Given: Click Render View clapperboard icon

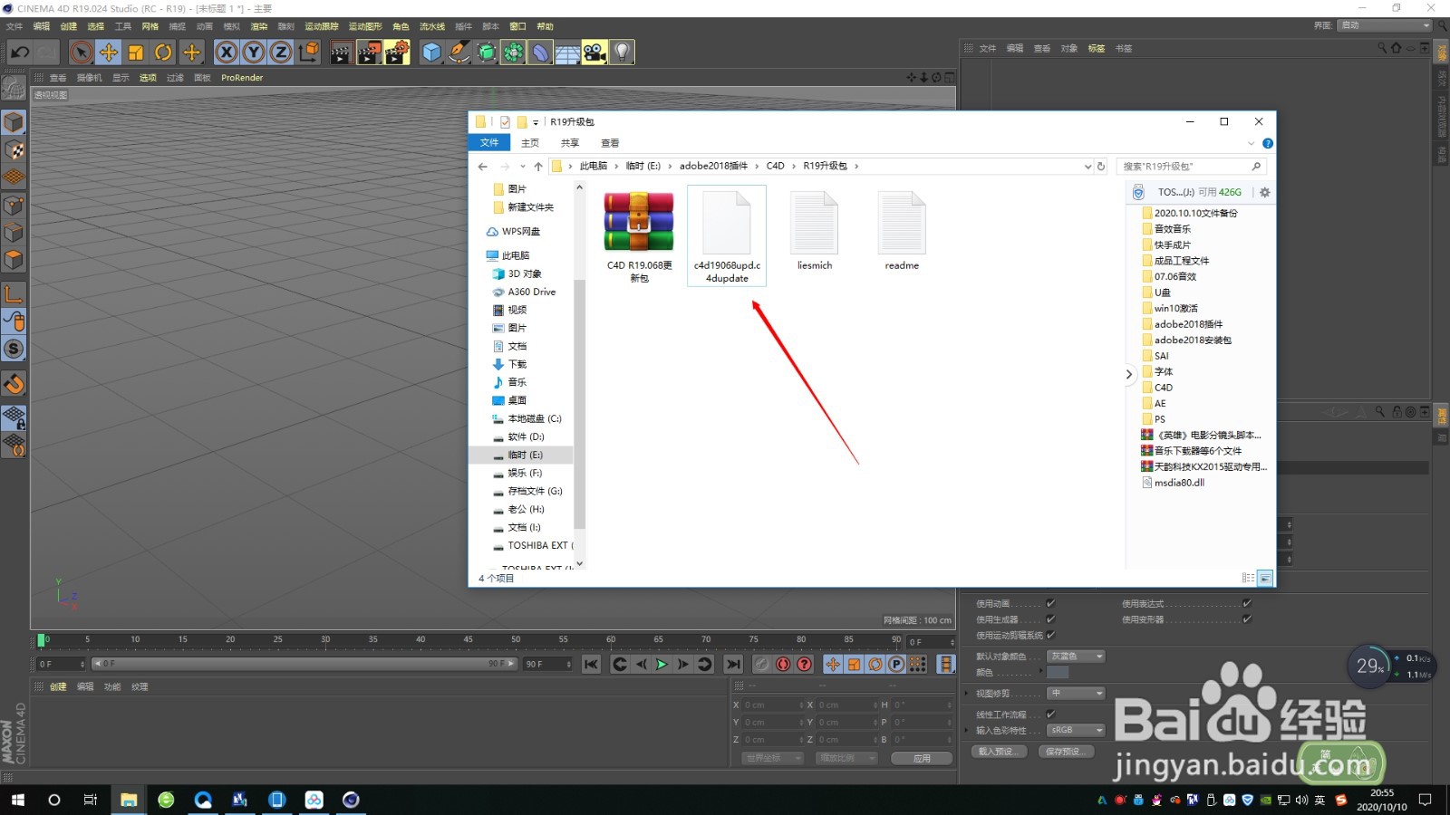Looking at the screenshot, I should point(341,53).
